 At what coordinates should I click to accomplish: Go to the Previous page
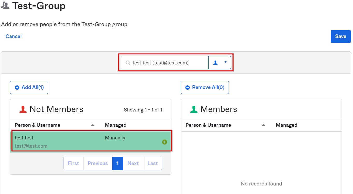point(98,163)
